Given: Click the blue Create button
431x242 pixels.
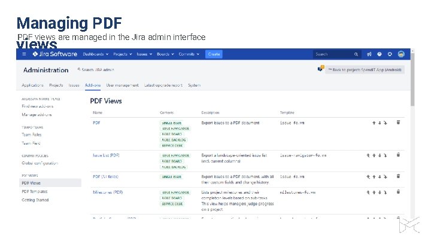Looking at the screenshot, I should [x=214, y=54].
